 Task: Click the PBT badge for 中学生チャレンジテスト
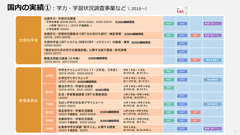169,71
